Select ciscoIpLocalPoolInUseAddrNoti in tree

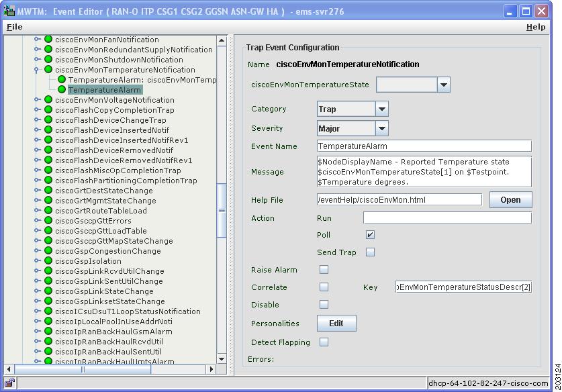[x=113, y=322]
